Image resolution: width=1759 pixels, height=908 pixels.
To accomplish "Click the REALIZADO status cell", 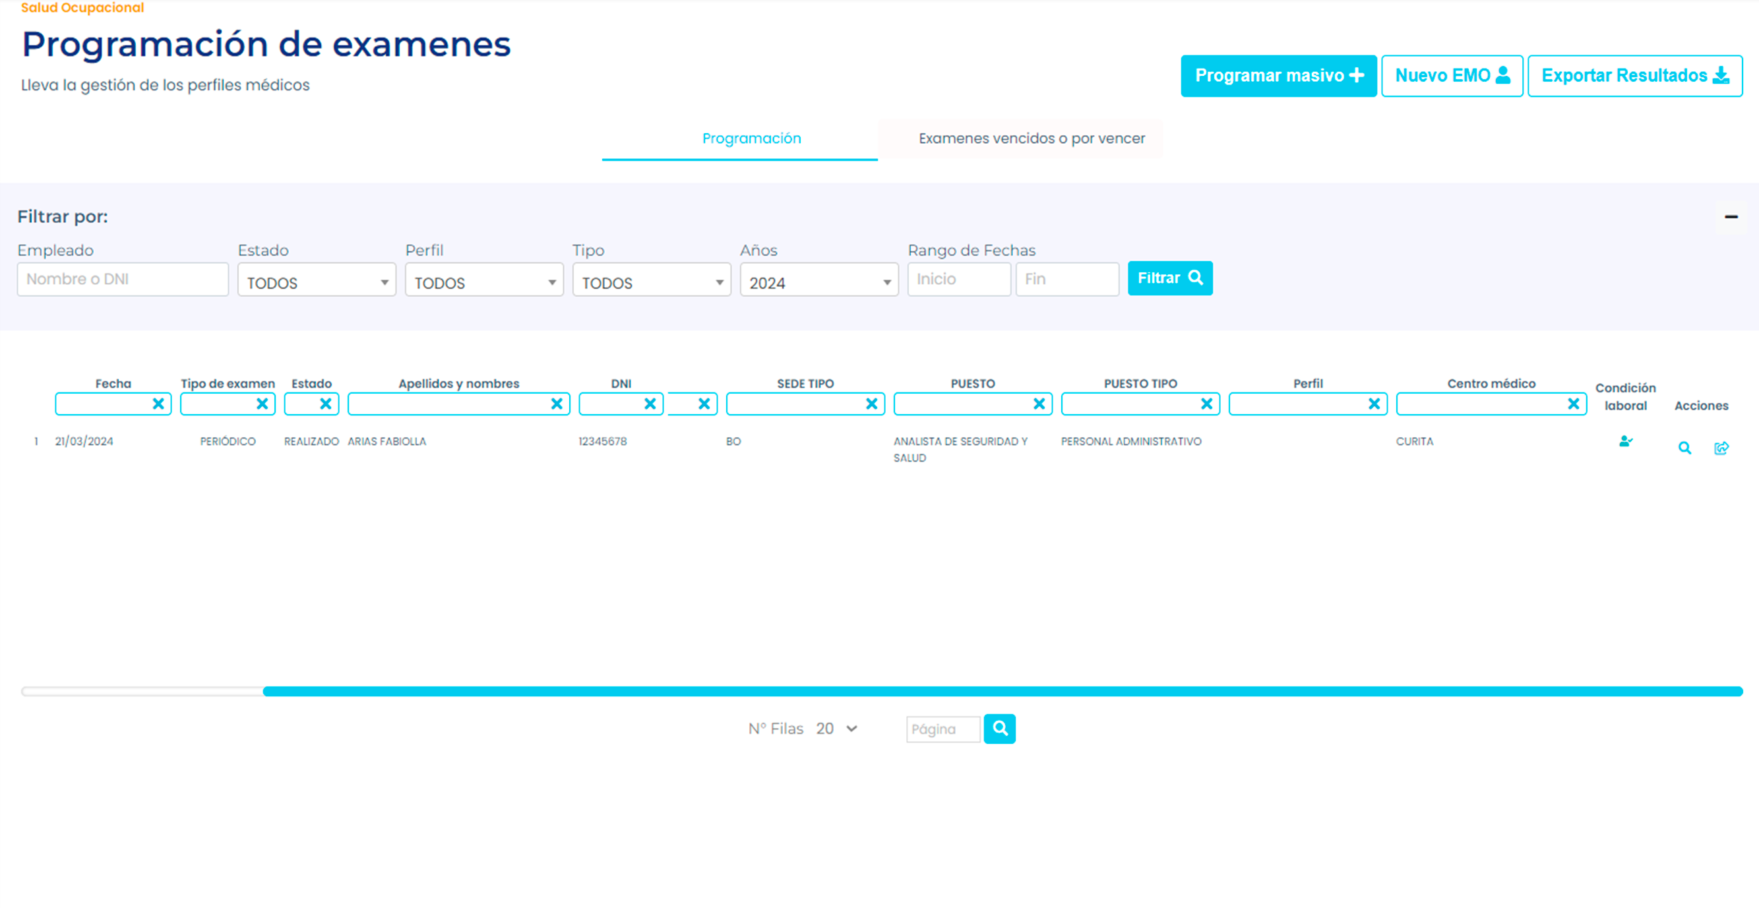I will (311, 442).
